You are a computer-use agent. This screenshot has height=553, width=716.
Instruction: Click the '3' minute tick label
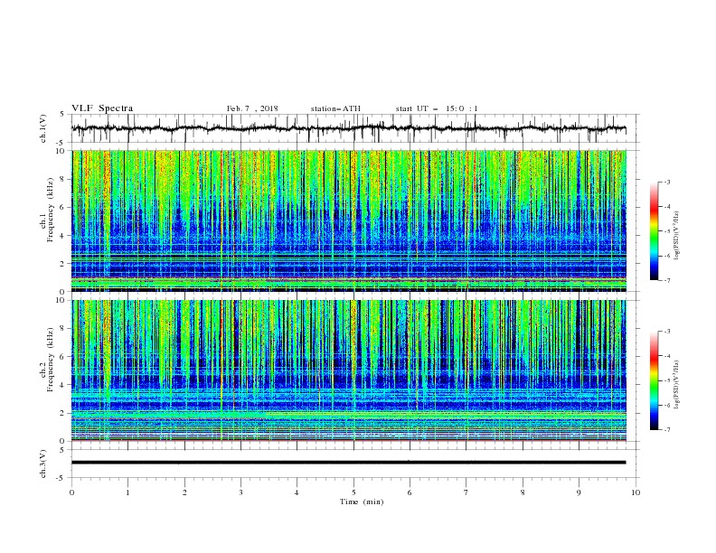[240, 492]
